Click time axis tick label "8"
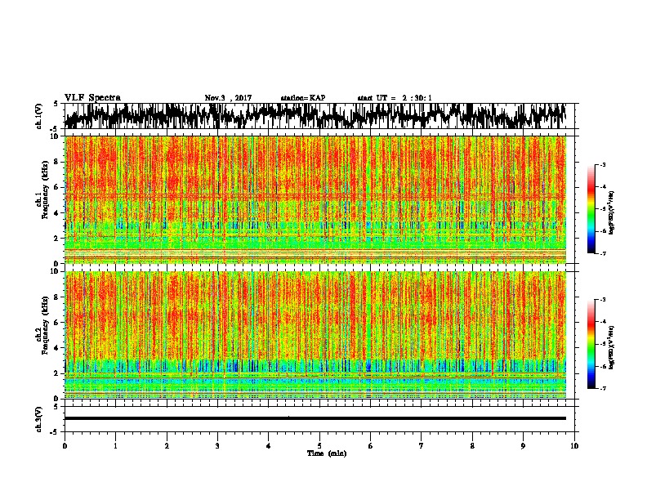The width and height of the screenshot is (647, 500). point(472,446)
